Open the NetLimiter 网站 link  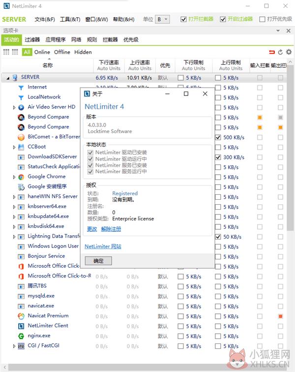coord(103,247)
